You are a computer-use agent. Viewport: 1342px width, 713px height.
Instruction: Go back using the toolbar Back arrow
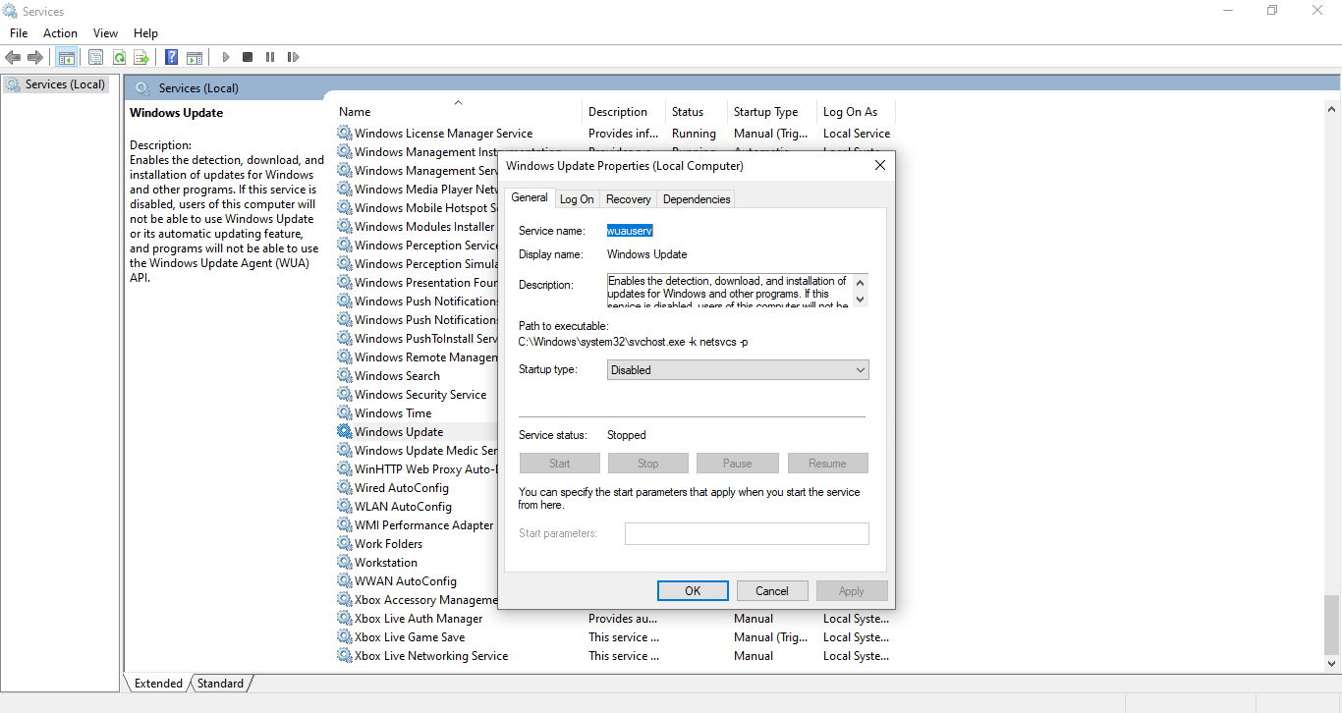(13, 57)
